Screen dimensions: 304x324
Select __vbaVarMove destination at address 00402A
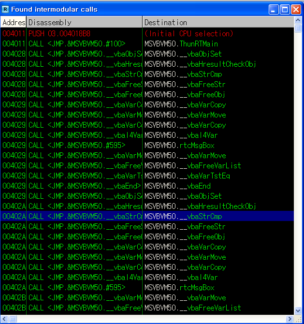click(185, 257)
